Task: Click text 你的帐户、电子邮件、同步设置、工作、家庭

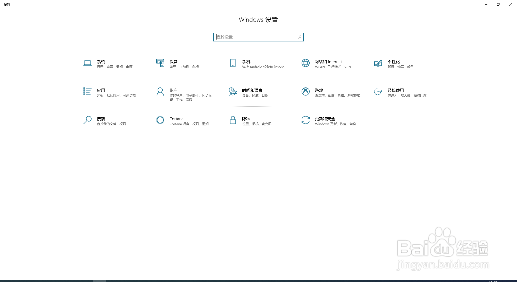Action: point(191,98)
